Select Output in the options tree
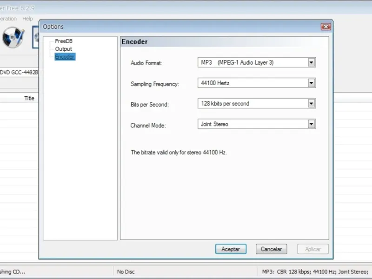 pos(63,49)
